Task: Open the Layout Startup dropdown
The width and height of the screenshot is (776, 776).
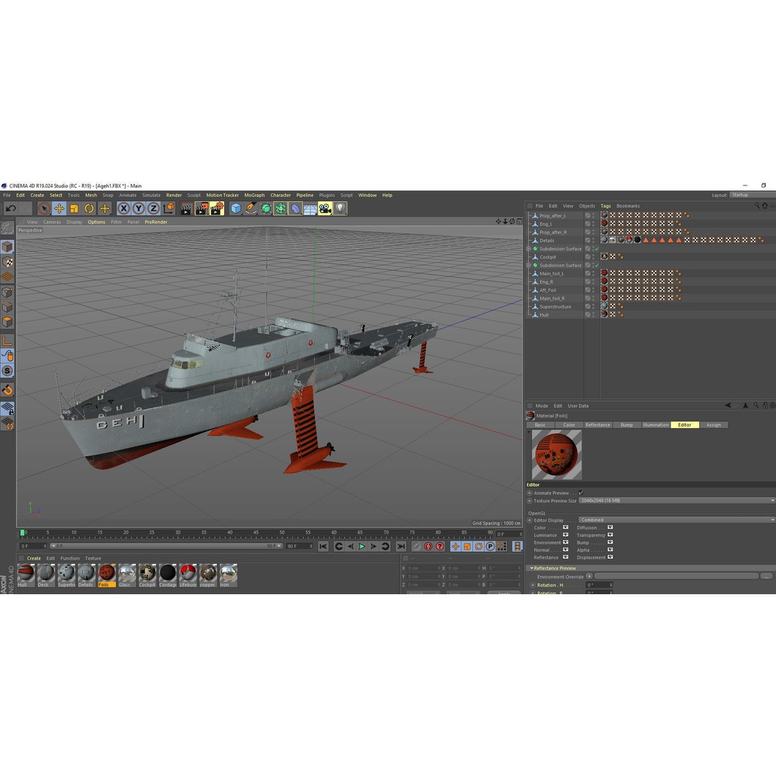Action: [752, 195]
